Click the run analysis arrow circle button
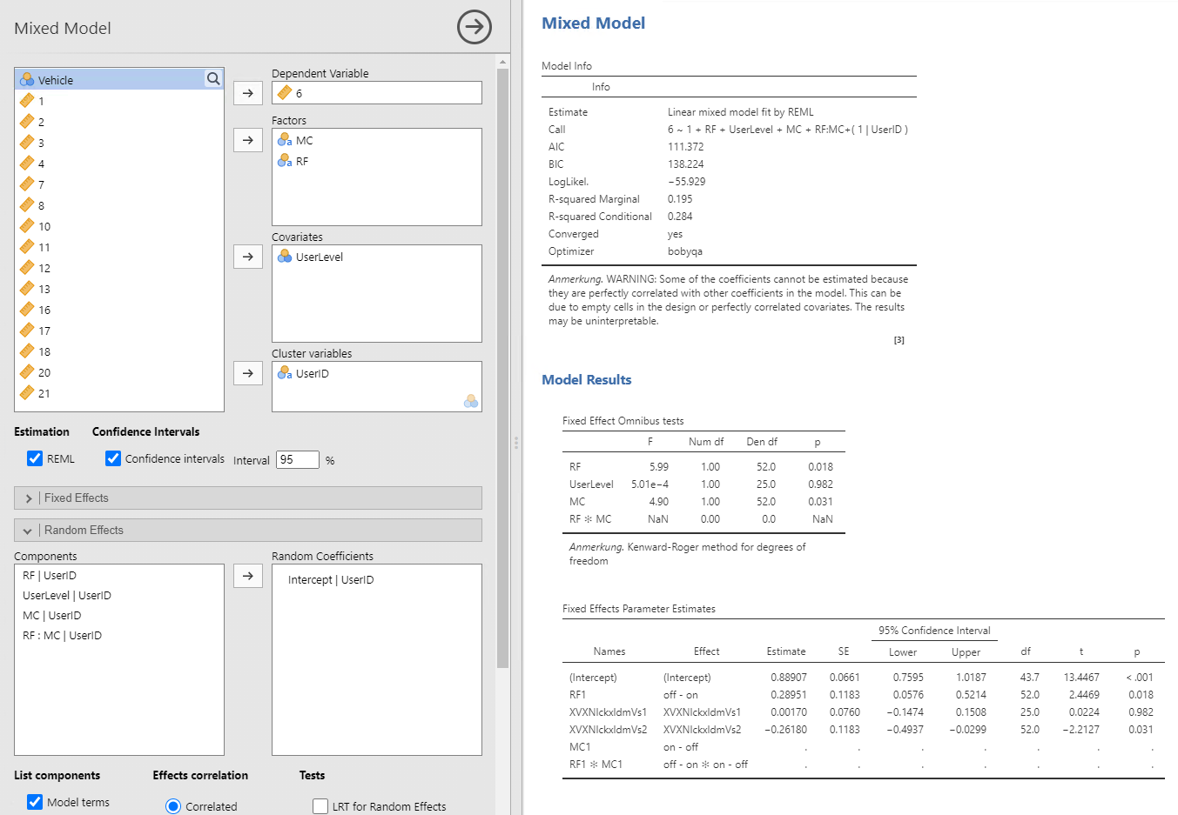 [475, 27]
